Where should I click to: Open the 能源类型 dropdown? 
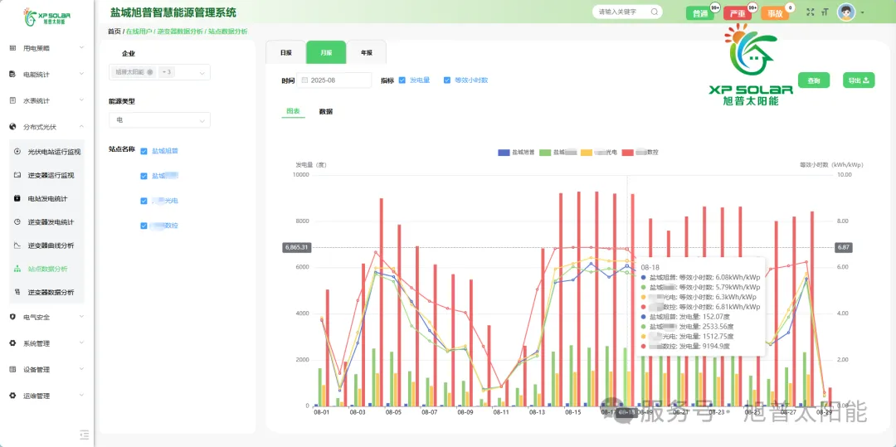159,120
